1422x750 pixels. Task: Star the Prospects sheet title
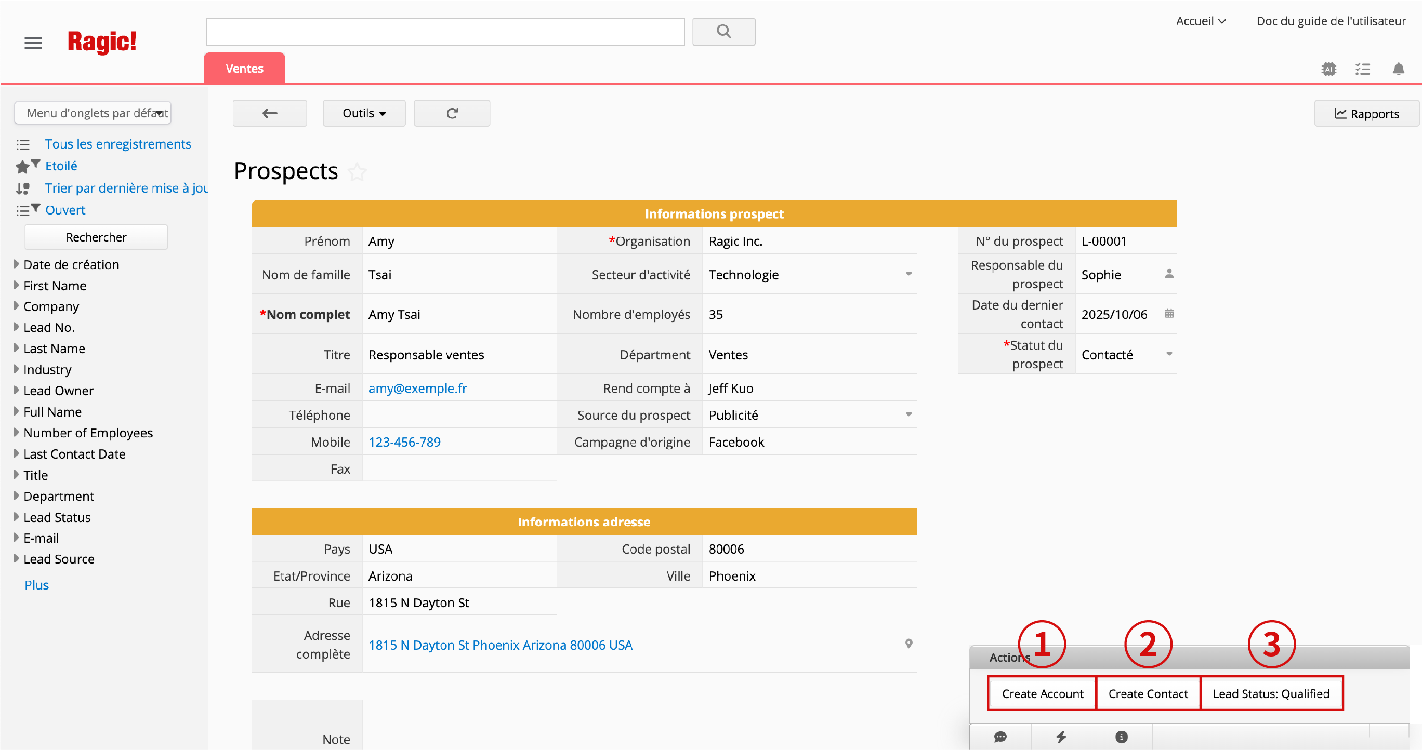pos(357,172)
